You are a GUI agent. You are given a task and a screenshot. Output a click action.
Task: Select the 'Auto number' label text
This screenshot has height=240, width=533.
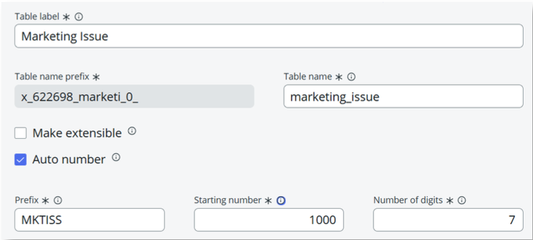click(69, 159)
